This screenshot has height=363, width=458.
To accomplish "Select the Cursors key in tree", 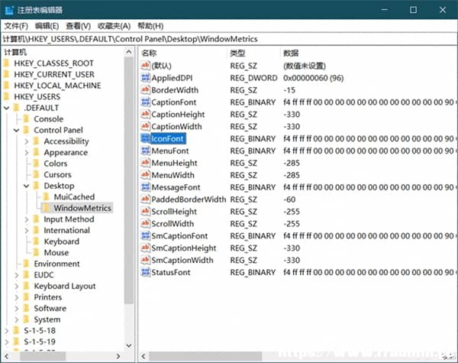I will [x=57, y=175].
